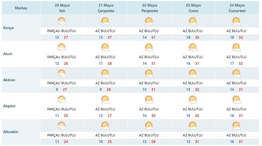This screenshot has width=262, height=146.
Task: Open the Altınekin city row label
Action: [11, 132]
